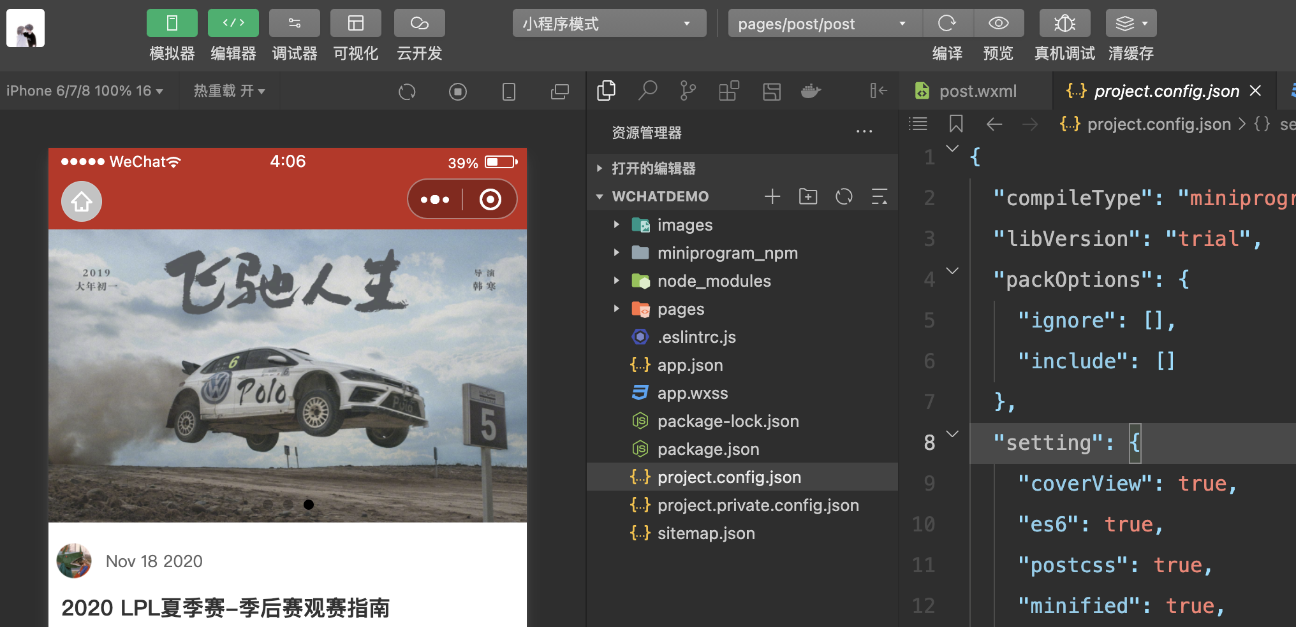Open the cloud development button
Image resolution: width=1296 pixels, height=627 pixels.
[419, 23]
